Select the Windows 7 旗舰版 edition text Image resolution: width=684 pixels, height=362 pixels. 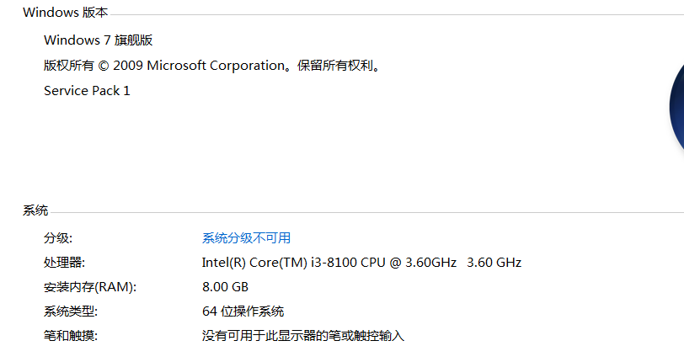coord(98,40)
